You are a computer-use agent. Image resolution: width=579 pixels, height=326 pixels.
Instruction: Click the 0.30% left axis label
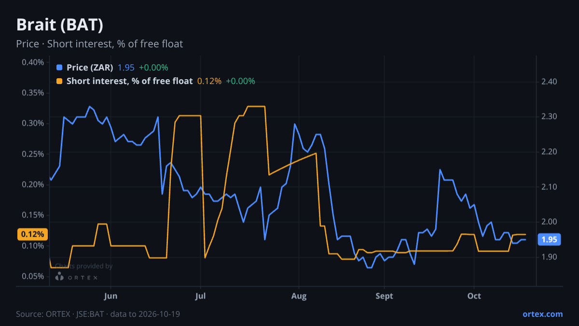(x=33, y=123)
